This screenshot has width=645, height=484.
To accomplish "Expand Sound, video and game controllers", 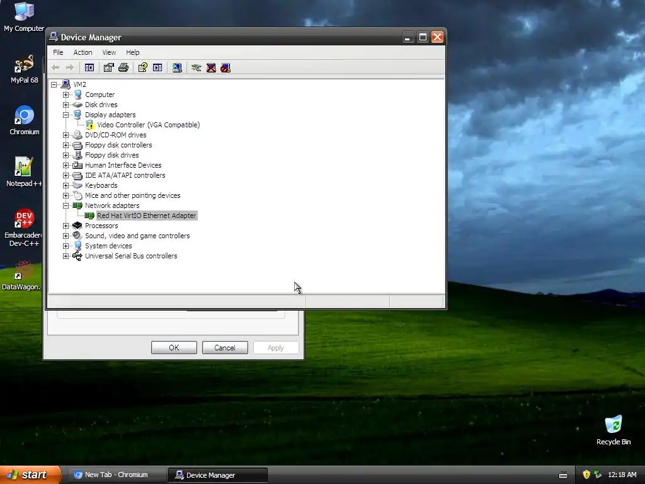I will pyautogui.click(x=66, y=236).
